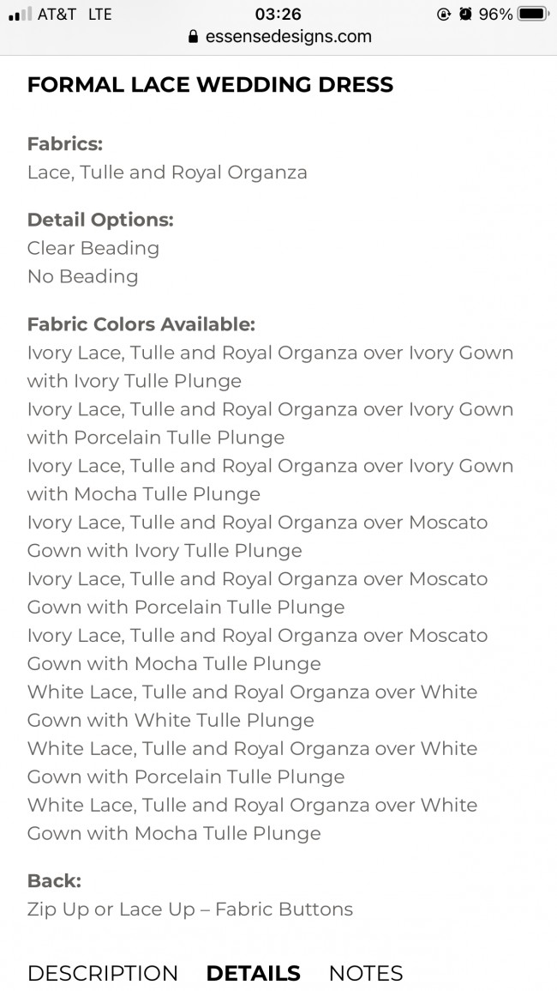This screenshot has width=557, height=991.
Task: Tap the 96% battery percentage
Action: (x=496, y=15)
